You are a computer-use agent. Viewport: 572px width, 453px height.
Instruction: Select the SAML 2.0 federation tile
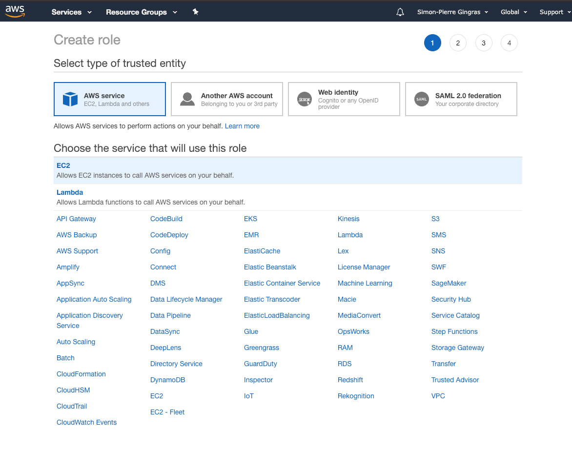(x=460, y=99)
